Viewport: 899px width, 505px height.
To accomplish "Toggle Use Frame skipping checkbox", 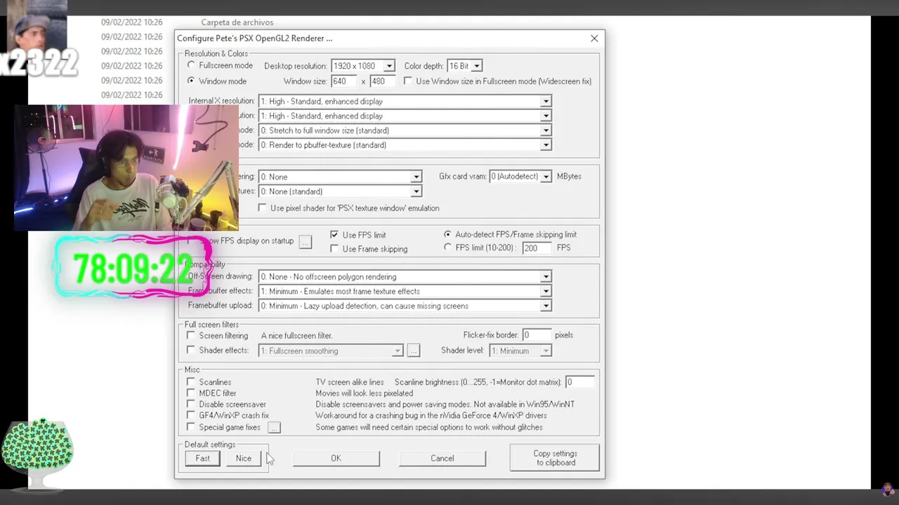I will click(x=334, y=249).
